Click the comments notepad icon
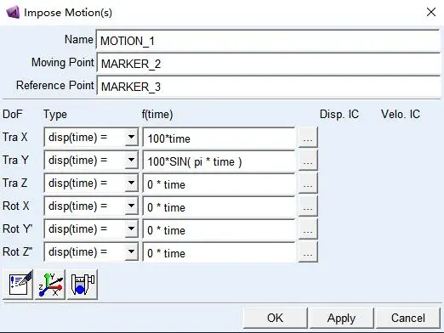 pos(18,285)
